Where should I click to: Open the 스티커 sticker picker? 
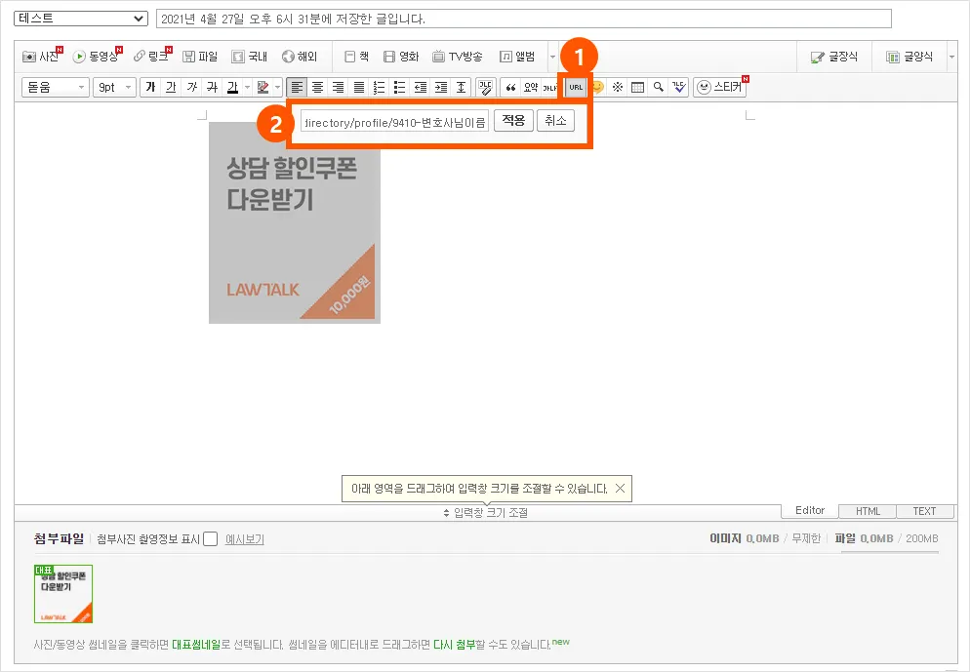click(x=720, y=87)
